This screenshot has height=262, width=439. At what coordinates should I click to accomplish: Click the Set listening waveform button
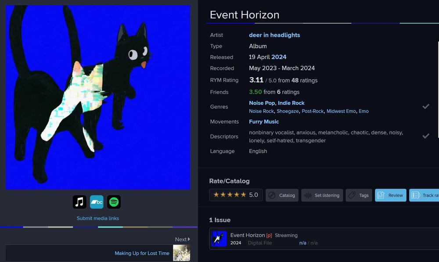[322, 195]
